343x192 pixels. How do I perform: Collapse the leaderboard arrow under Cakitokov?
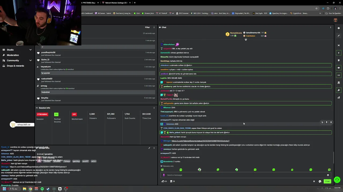(246, 39)
